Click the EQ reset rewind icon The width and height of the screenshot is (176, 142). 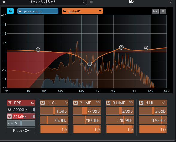tap(155, 11)
